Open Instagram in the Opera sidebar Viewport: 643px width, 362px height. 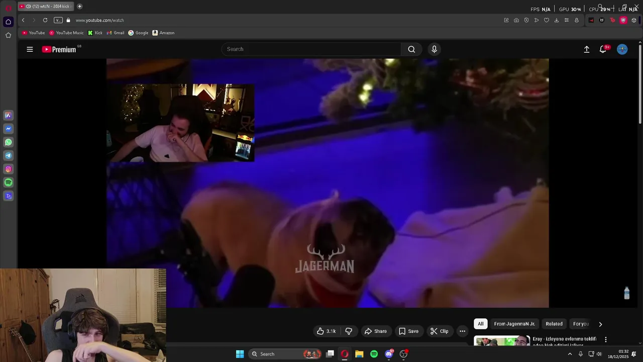pyautogui.click(x=8, y=169)
